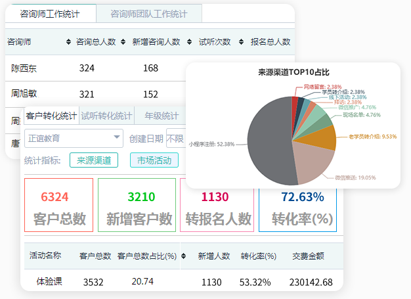Click value 3532 in 体验课 row
Screen dimensions: 411x299
pyautogui.click(x=93, y=282)
